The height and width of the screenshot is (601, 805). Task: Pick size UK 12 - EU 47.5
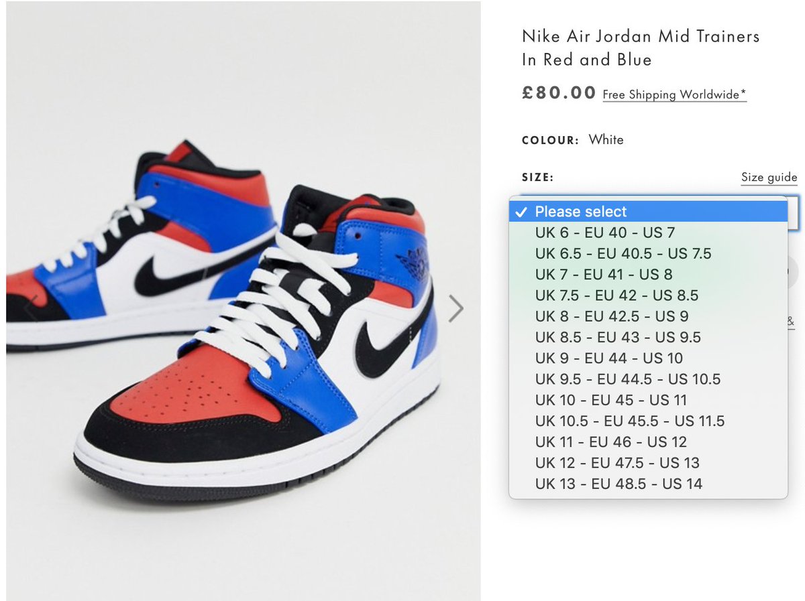tap(648, 462)
